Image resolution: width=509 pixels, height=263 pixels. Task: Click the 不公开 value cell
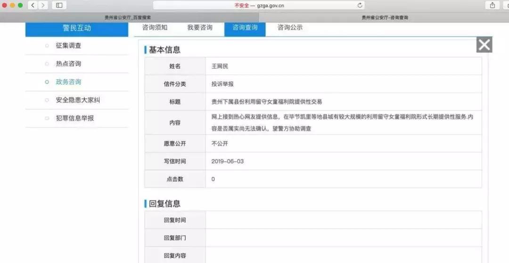point(344,143)
